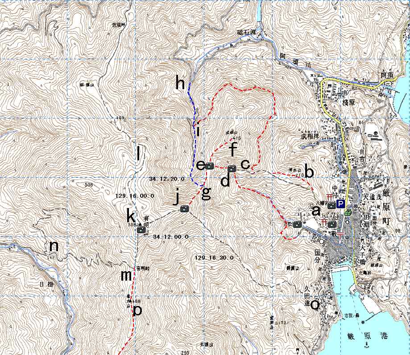Image resolution: width=410 pixels, height=355 pixels.
Task: Select the green gift box icon
Action: tap(348, 212)
